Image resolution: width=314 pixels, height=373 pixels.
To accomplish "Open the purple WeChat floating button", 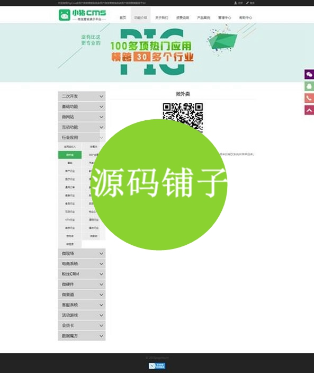I will pos(309,75).
